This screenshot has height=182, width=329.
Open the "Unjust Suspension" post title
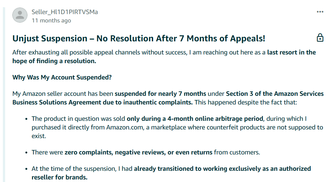(x=139, y=38)
